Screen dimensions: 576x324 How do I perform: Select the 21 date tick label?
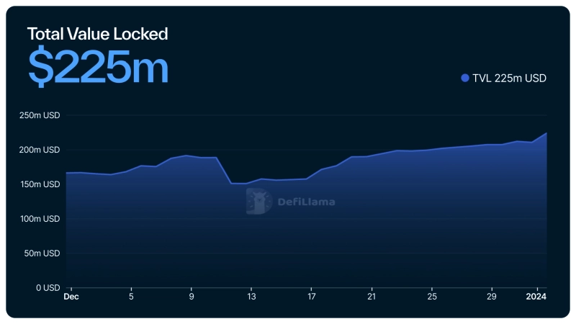pos(372,297)
